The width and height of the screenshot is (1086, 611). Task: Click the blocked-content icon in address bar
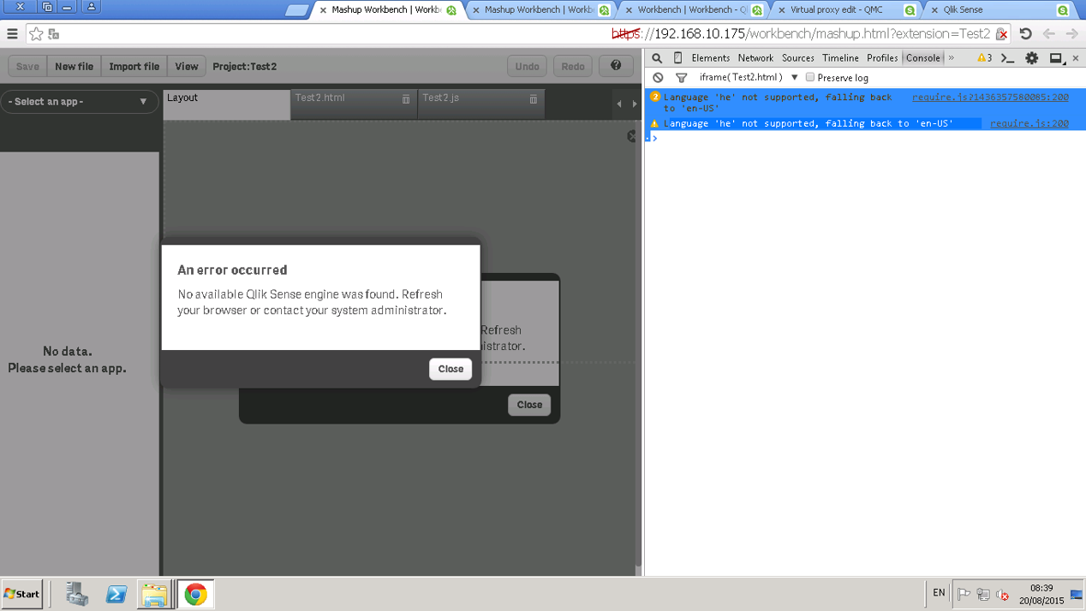[x=1001, y=34]
